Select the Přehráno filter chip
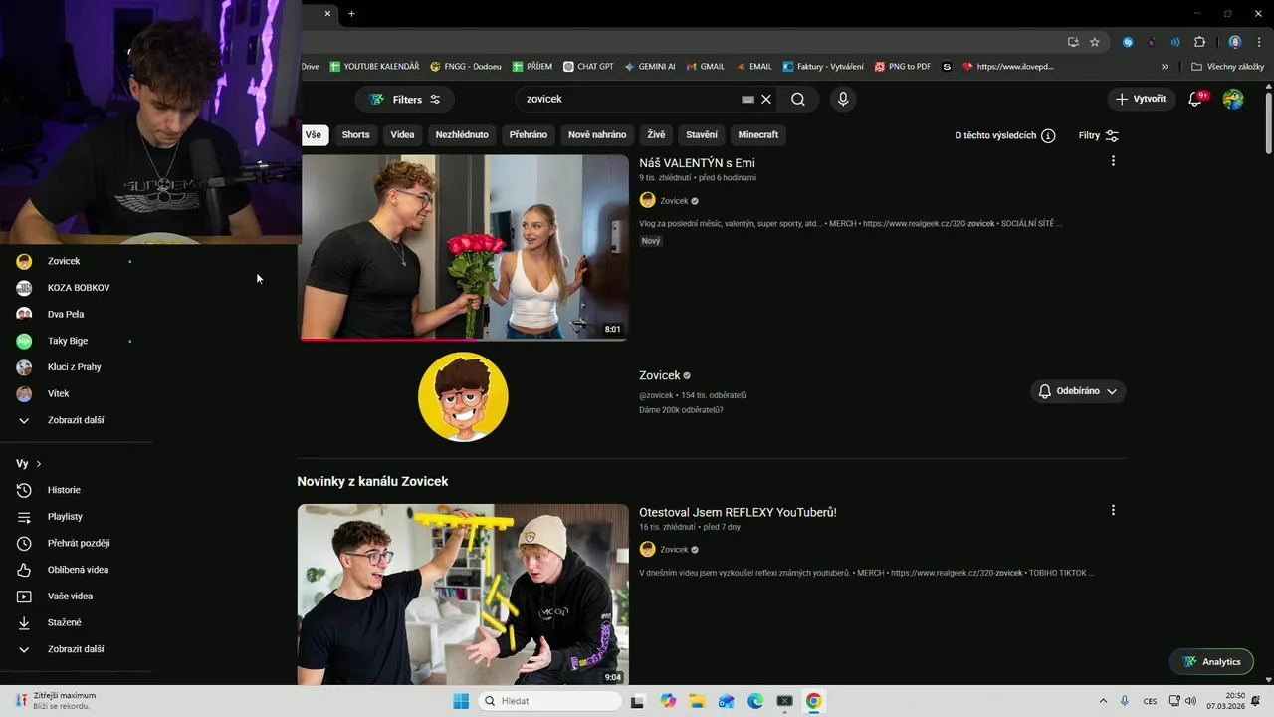The width and height of the screenshot is (1274, 717). 529,135
